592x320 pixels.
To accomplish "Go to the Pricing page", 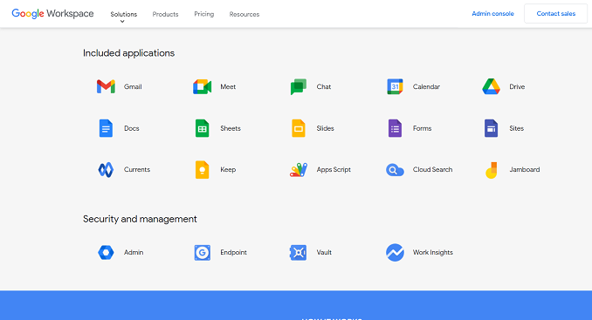I will (x=203, y=14).
